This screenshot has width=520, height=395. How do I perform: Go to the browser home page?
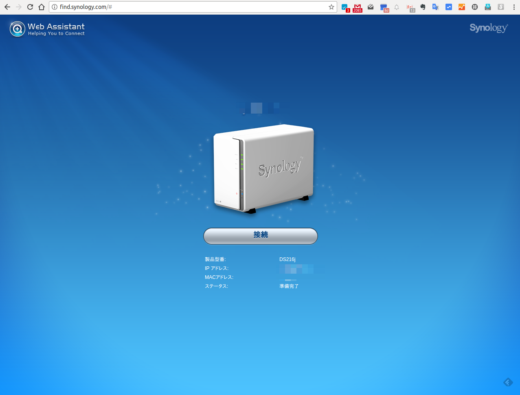(42, 7)
